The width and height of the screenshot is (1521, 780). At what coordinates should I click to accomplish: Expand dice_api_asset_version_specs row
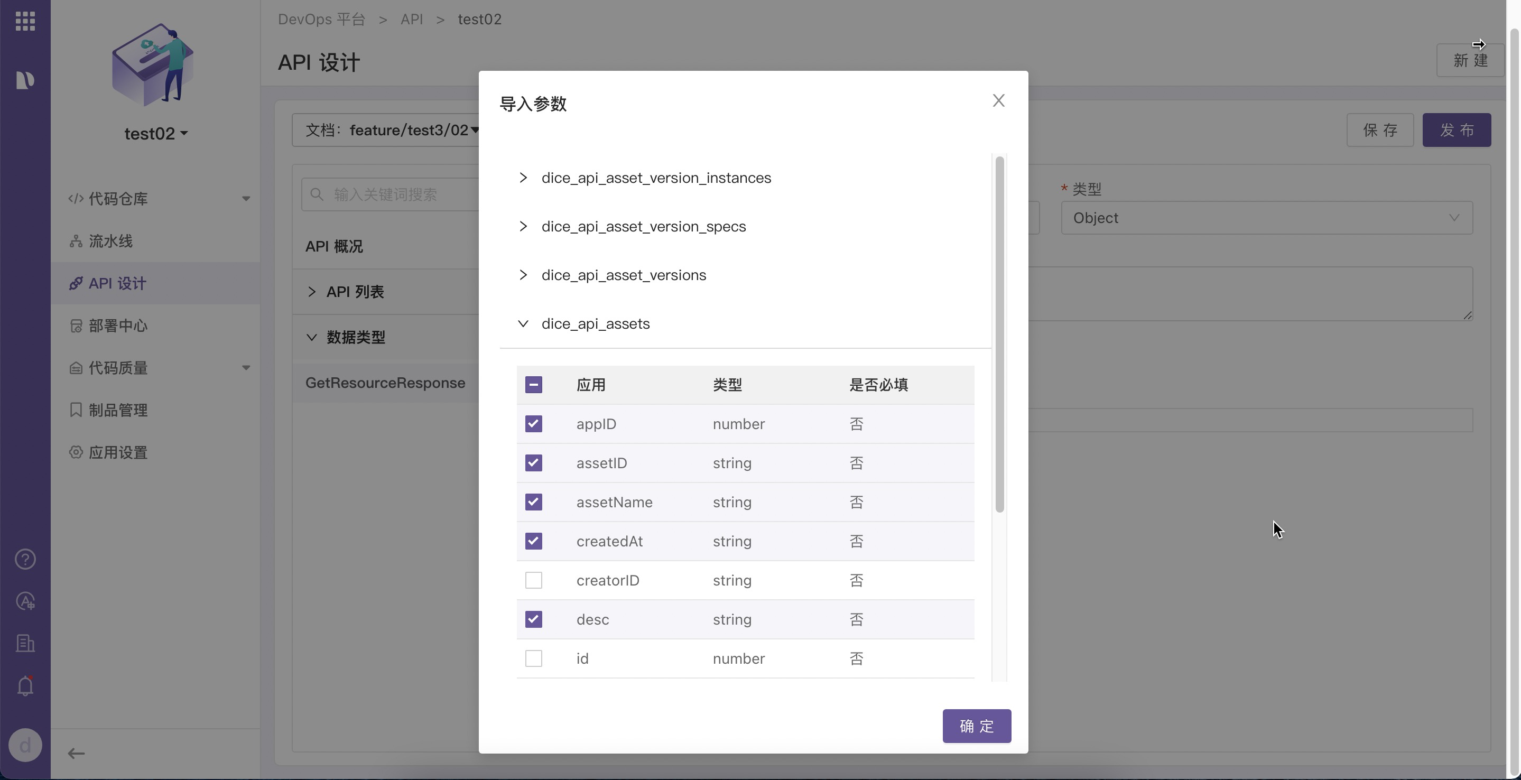pos(523,227)
